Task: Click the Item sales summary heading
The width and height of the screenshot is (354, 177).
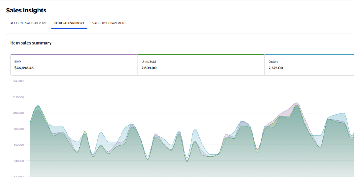Action: 31,43
